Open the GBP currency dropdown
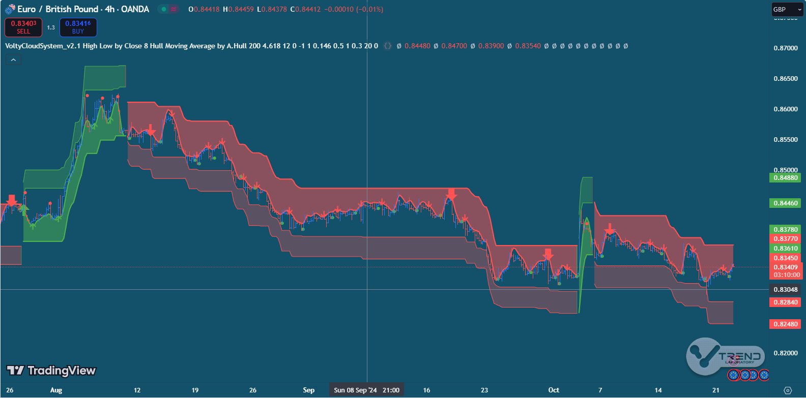 pyautogui.click(x=787, y=9)
